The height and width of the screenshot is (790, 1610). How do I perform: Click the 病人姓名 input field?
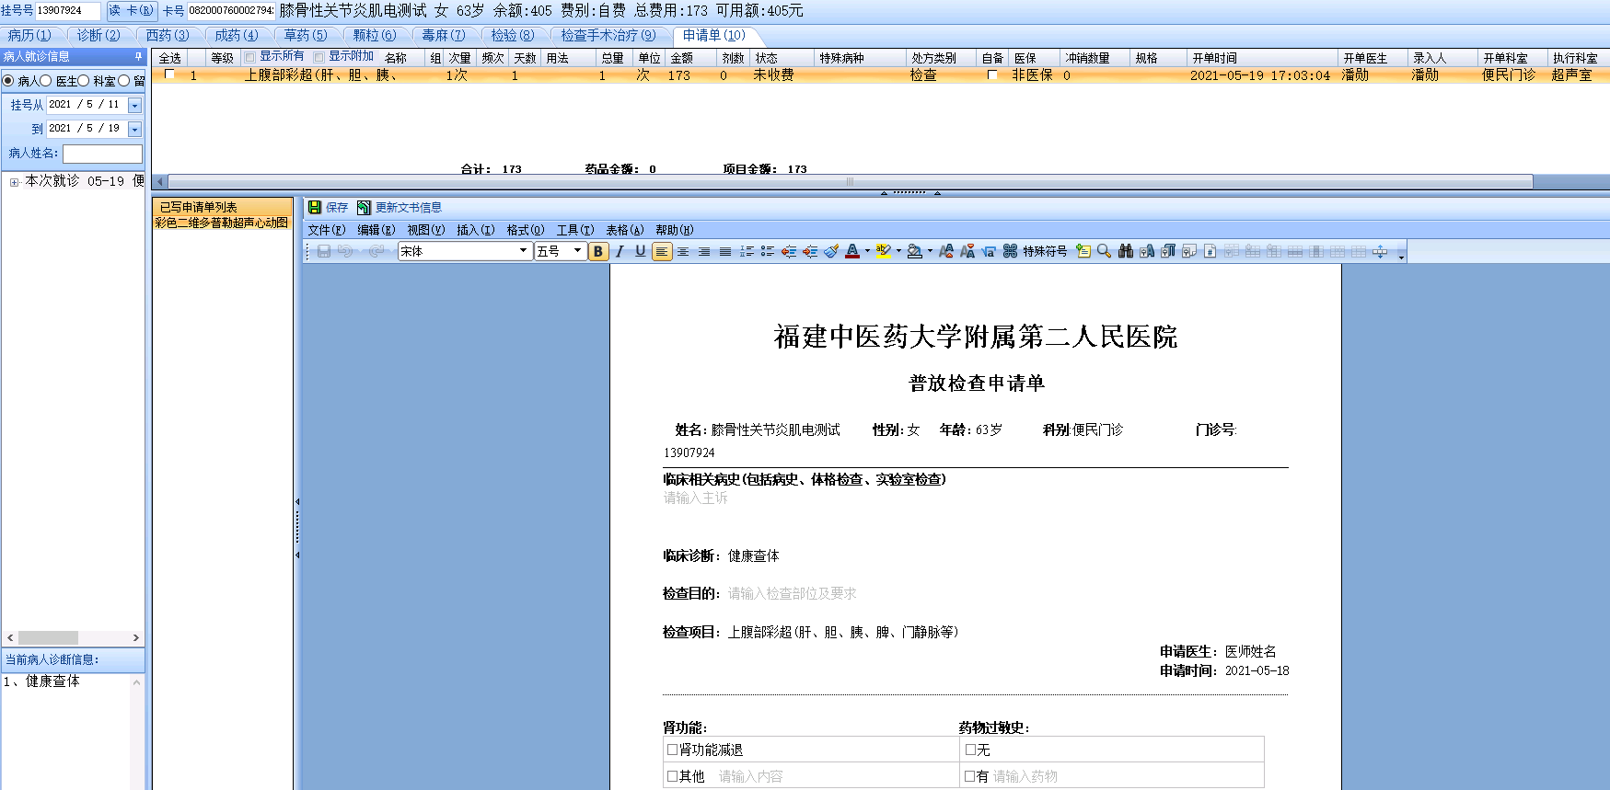[102, 154]
